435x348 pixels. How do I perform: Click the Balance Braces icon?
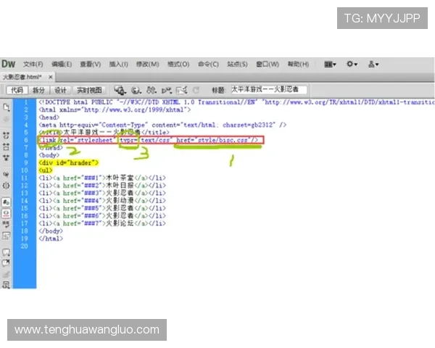pyautogui.click(x=6, y=186)
